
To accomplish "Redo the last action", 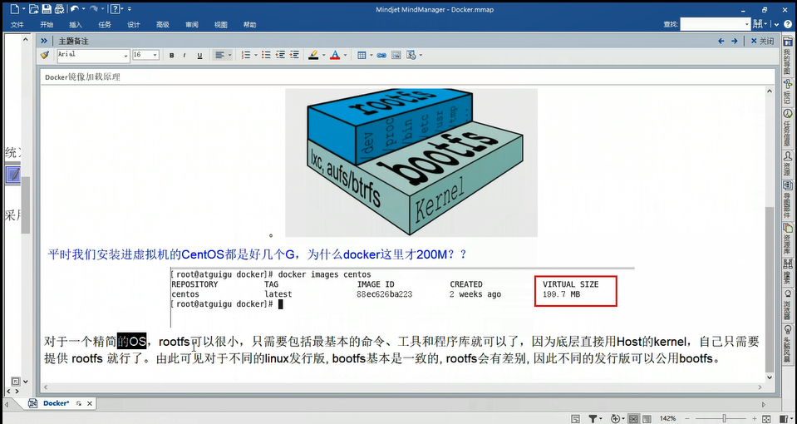I will point(93,8).
